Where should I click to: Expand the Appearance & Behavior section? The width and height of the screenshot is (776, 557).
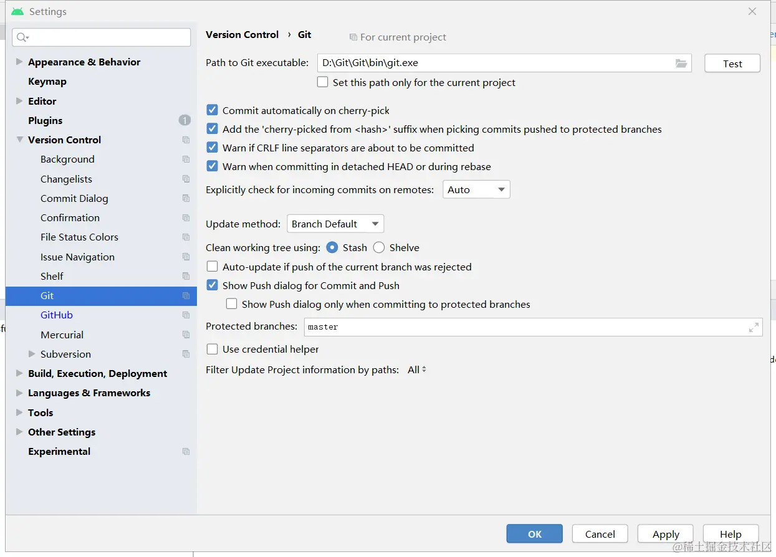pos(19,62)
